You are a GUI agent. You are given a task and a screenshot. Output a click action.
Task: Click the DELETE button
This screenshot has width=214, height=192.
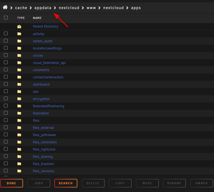(93, 183)
